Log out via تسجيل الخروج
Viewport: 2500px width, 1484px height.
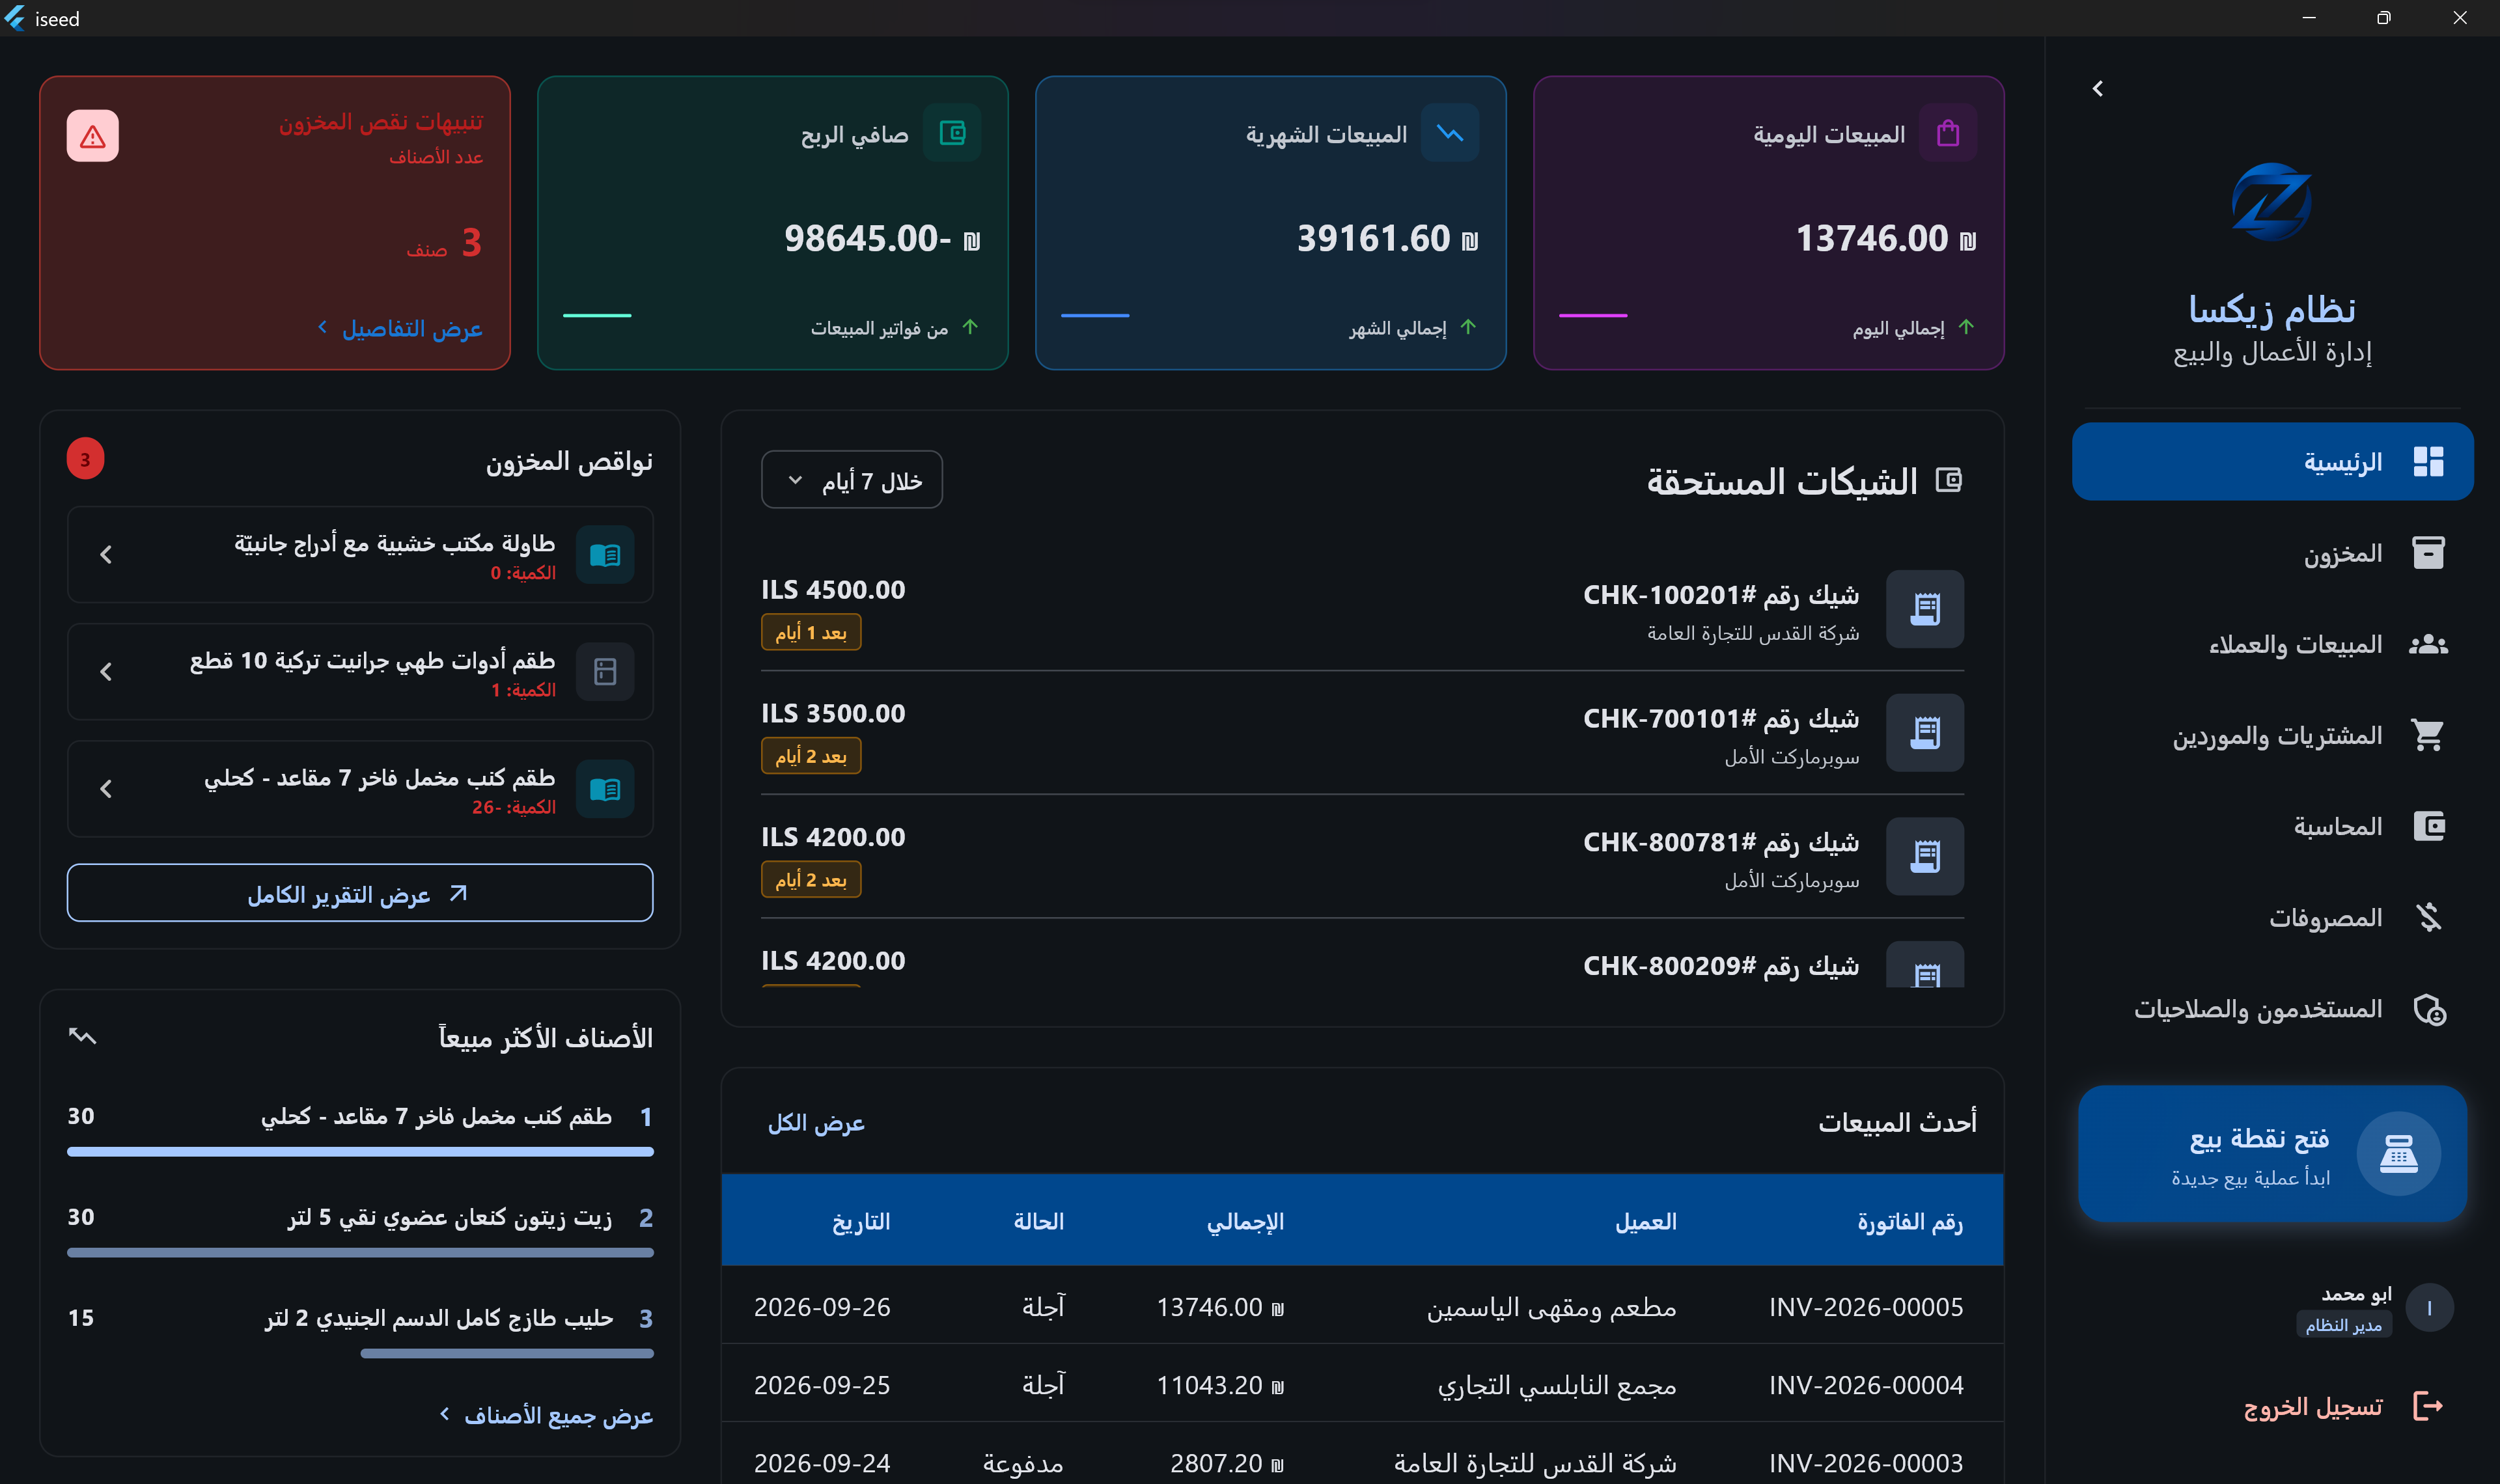(2343, 1407)
